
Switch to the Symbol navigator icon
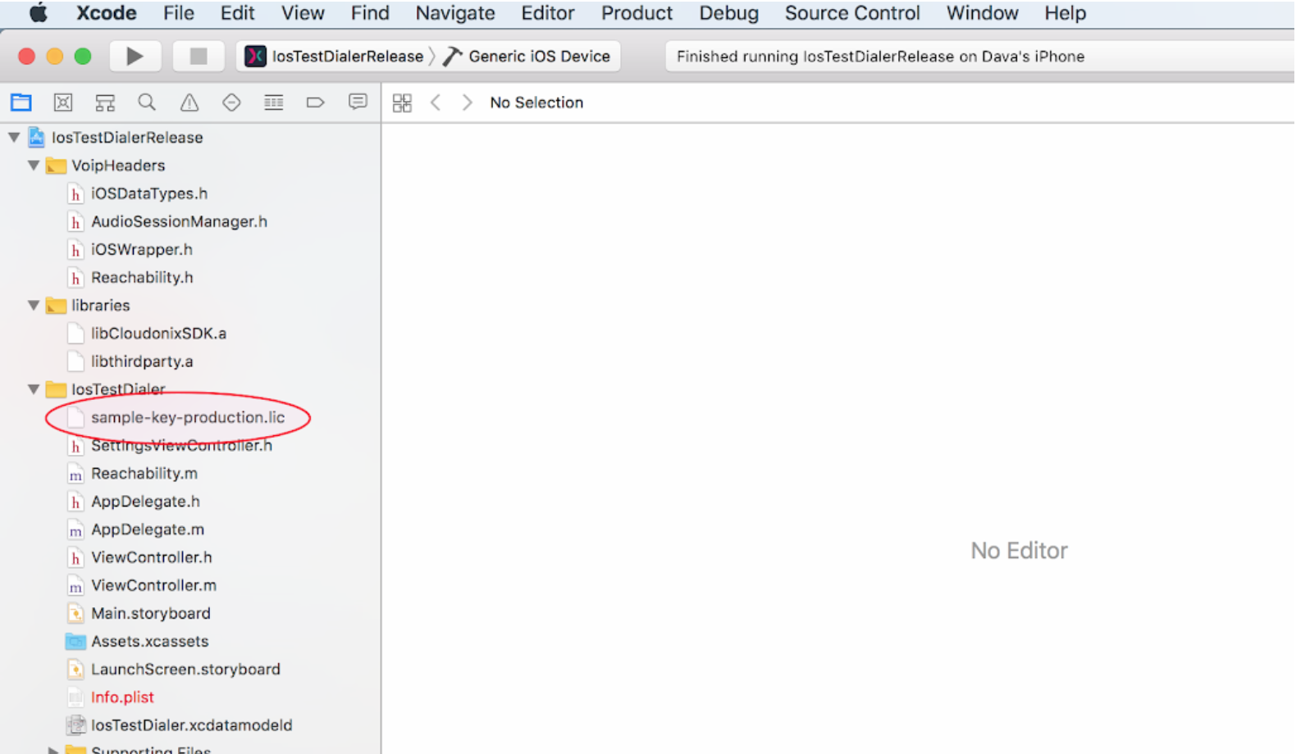[x=105, y=102]
